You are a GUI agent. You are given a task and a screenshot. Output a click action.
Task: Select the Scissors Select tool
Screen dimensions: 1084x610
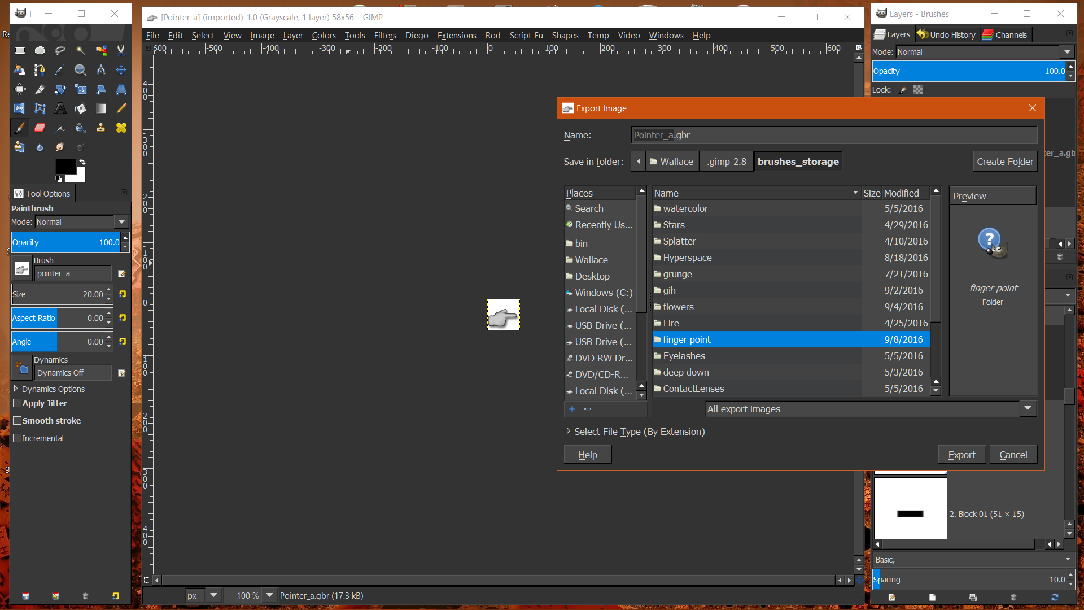tap(121, 51)
